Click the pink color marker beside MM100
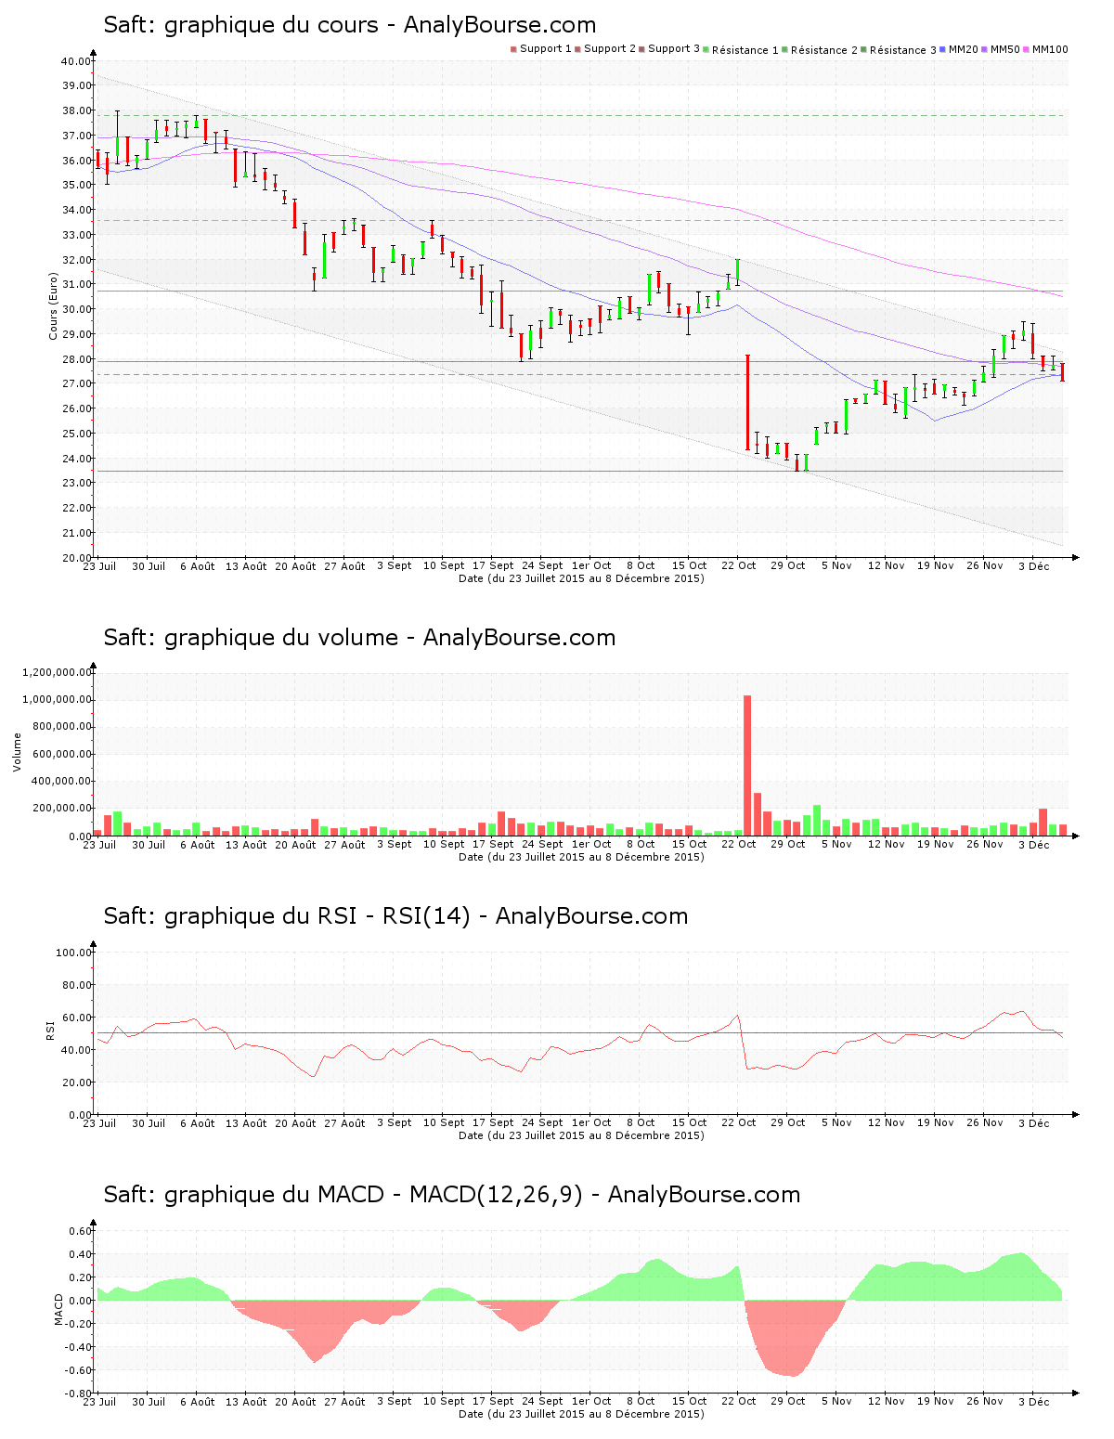Image resolution: width=1114 pixels, height=1439 pixels. coord(1027,49)
